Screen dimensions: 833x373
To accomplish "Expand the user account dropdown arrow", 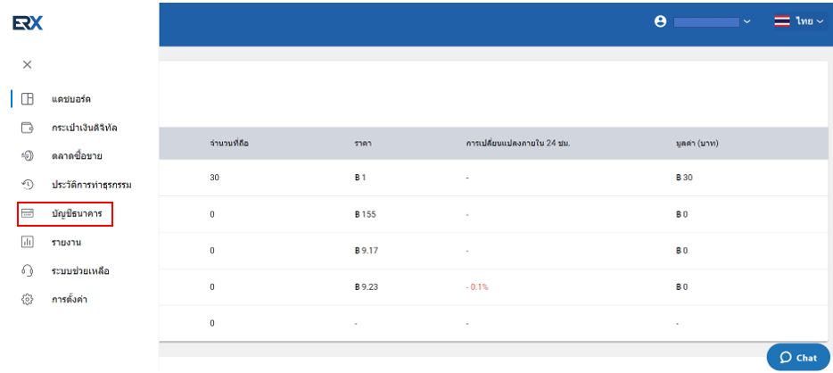I will [x=747, y=21].
